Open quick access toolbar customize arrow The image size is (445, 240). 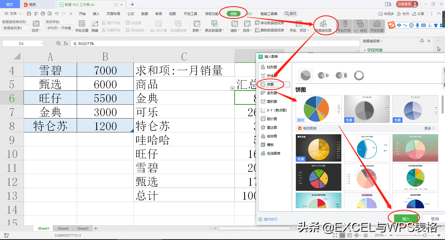click(x=71, y=14)
